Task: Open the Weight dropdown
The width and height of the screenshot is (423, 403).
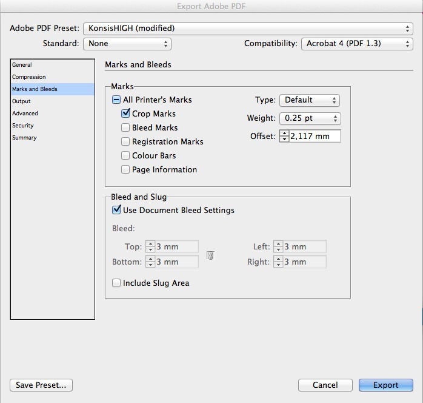Action: pyautogui.click(x=310, y=118)
